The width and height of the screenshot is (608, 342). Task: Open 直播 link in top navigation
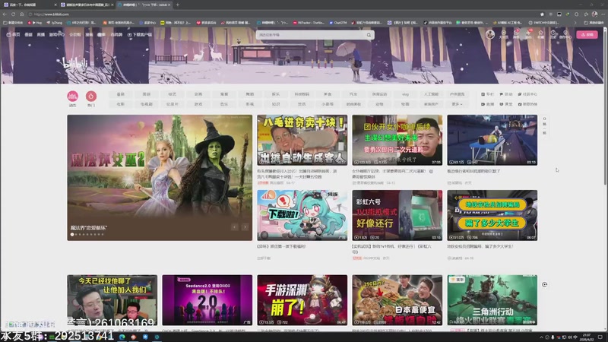pos(41,34)
